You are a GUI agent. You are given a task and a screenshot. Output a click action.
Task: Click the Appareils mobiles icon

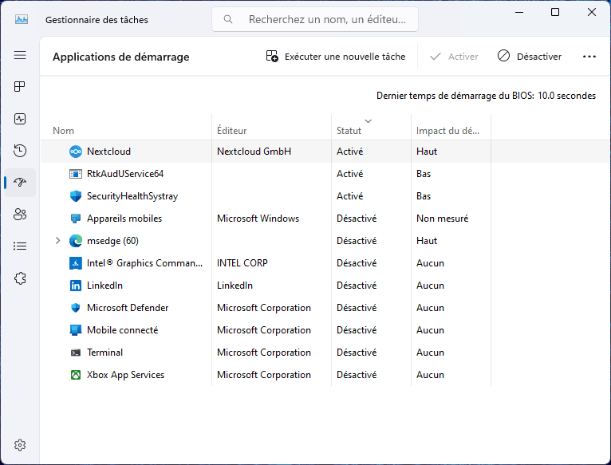(76, 219)
